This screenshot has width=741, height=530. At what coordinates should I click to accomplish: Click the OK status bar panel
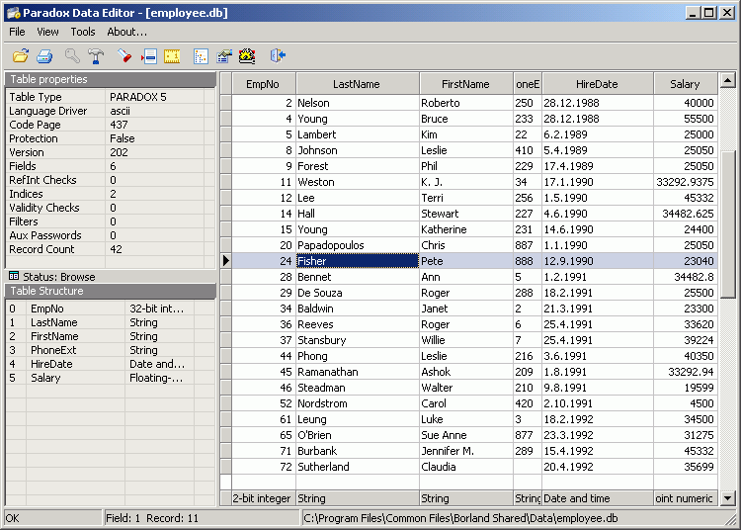coord(52,518)
